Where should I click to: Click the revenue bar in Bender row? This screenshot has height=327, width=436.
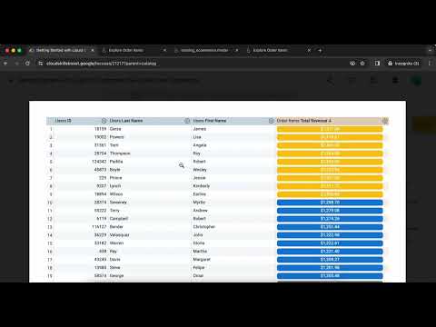[x=330, y=227]
